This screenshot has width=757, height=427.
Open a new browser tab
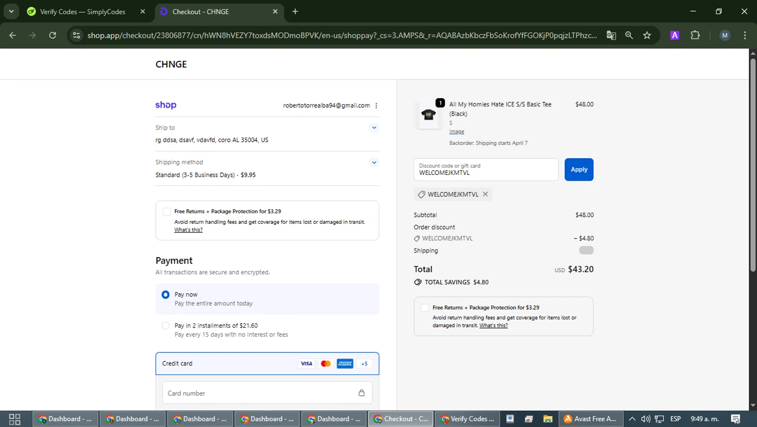295,12
